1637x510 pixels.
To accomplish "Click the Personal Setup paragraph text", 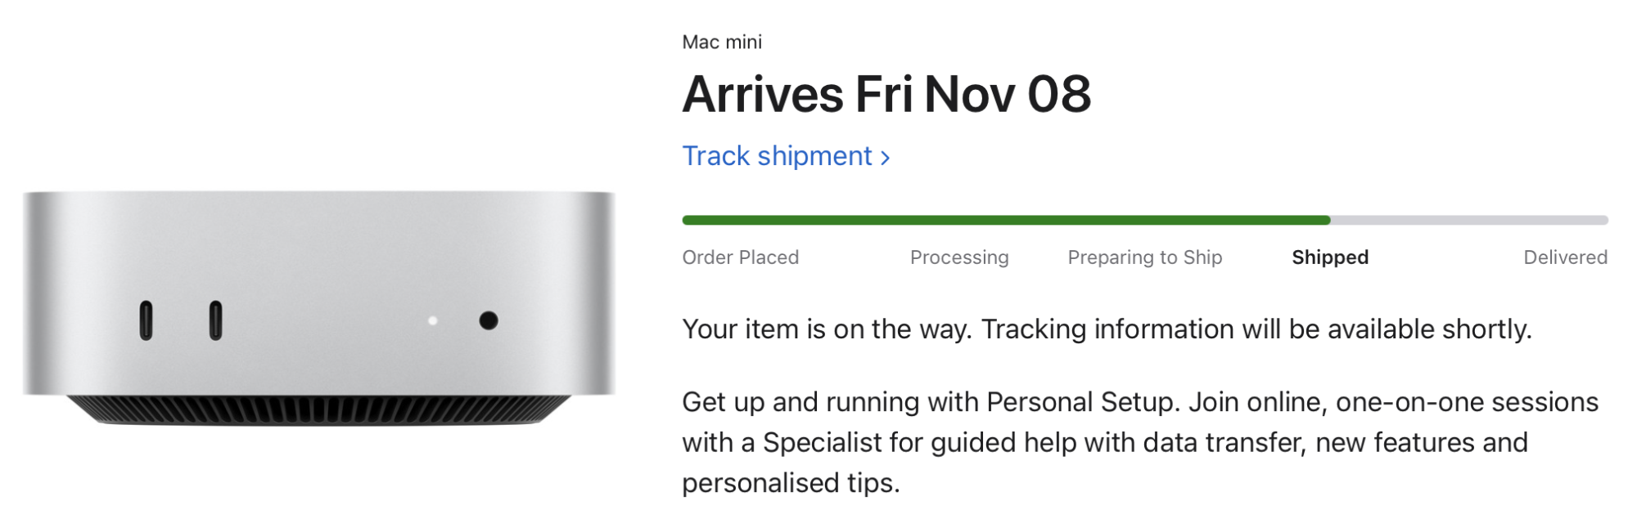I will click(x=1139, y=442).
